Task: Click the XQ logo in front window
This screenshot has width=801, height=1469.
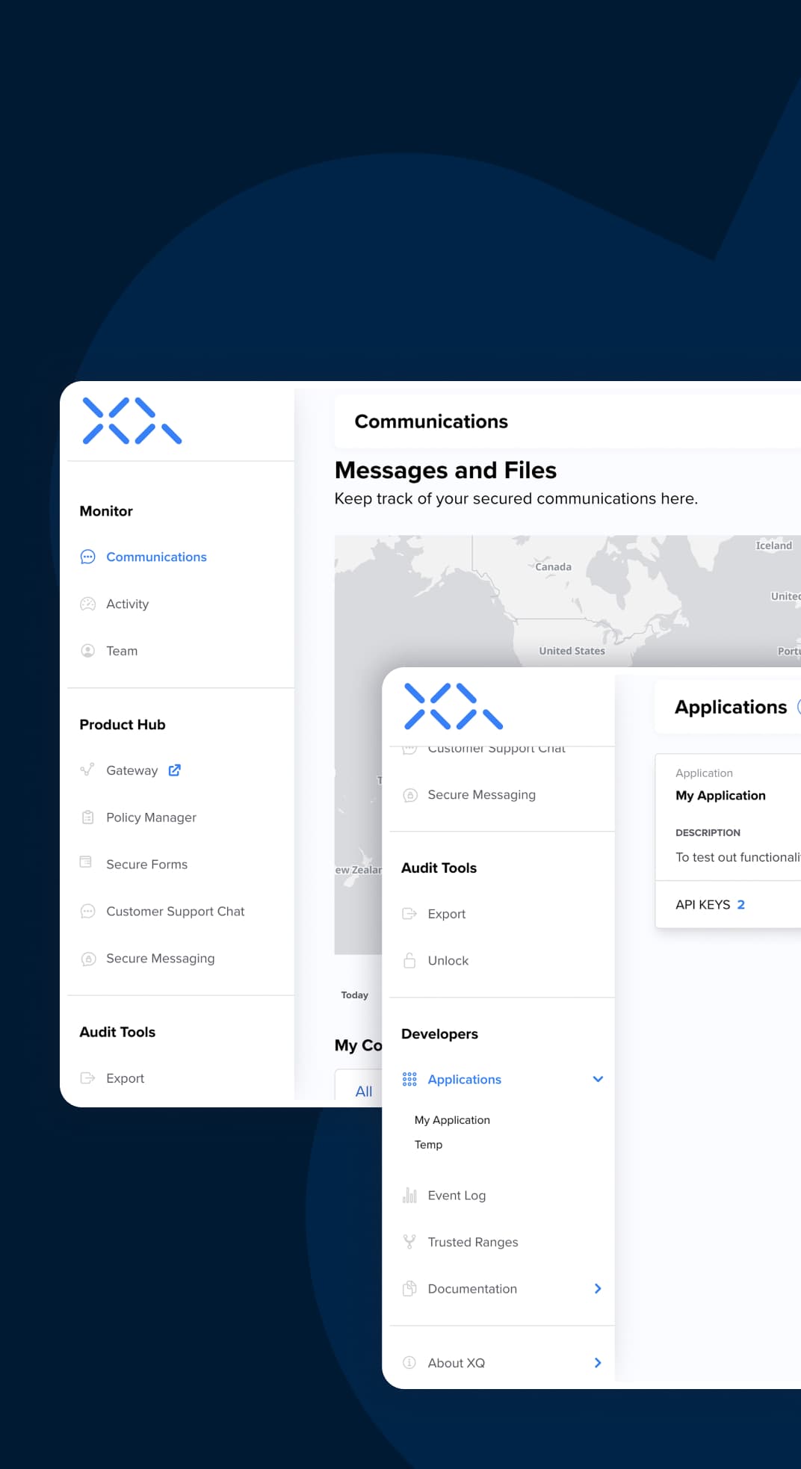Action: [x=454, y=705]
